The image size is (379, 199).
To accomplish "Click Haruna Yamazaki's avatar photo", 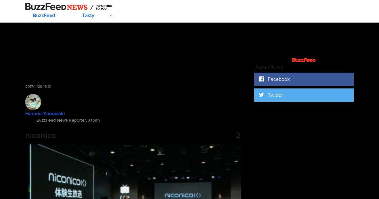I will (x=33, y=102).
